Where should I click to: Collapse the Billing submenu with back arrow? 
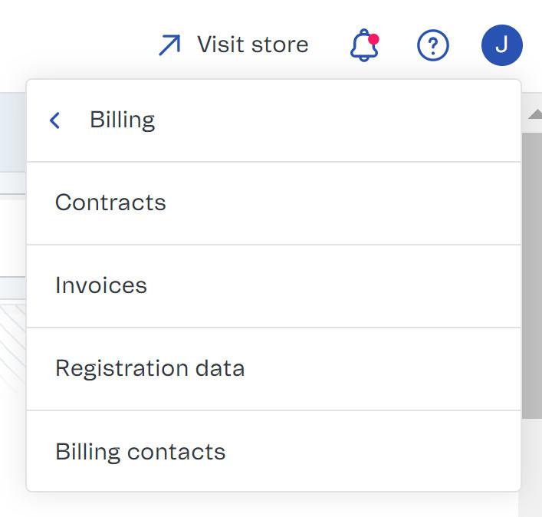coord(54,120)
